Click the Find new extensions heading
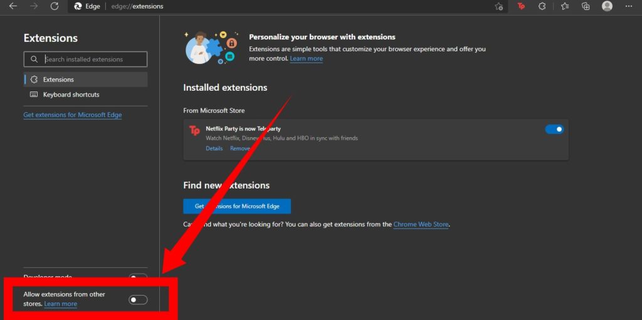Image resolution: width=642 pixels, height=320 pixels. [226, 185]
